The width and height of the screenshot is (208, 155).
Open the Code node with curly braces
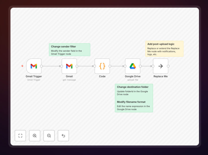click(102, 66)
